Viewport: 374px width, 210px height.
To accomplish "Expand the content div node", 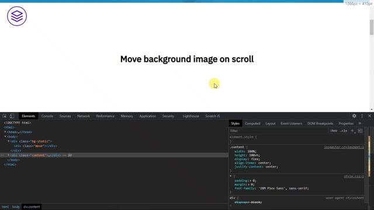I will [9, 155].
